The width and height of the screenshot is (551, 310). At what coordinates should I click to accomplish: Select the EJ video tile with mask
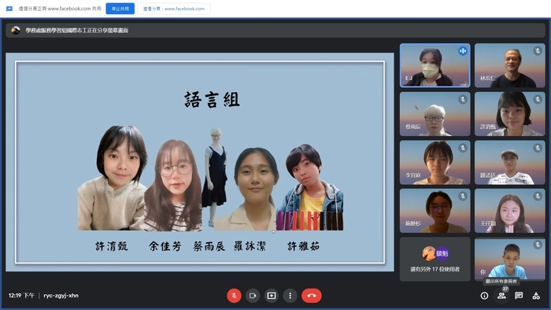pos(435,65)
